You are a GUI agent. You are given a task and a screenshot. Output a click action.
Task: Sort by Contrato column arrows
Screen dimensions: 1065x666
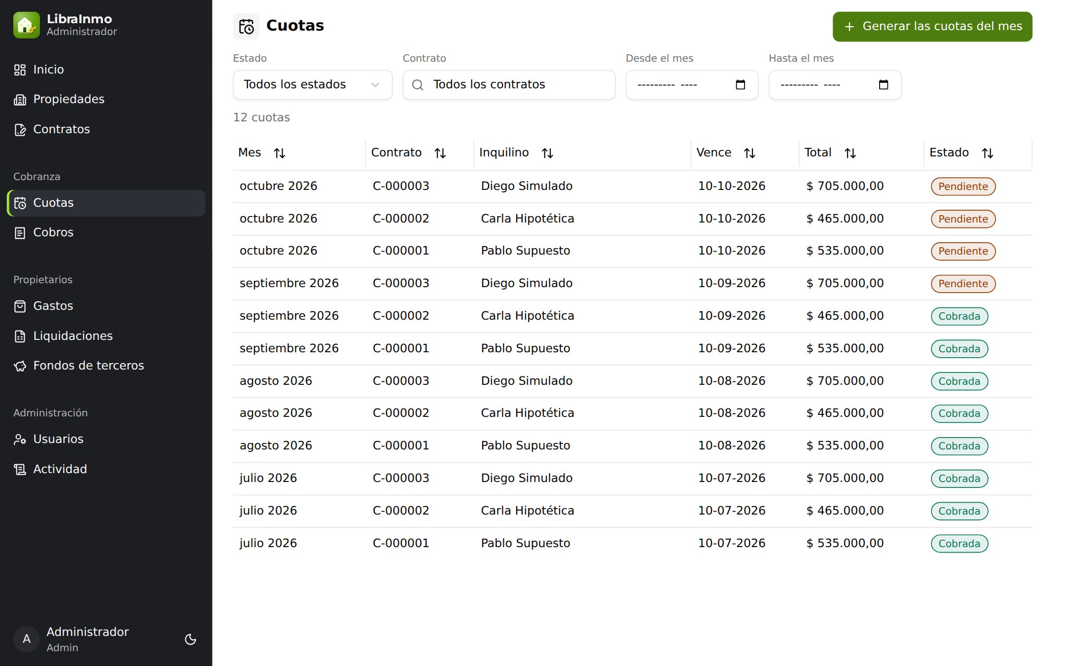[x=440, y=153]
